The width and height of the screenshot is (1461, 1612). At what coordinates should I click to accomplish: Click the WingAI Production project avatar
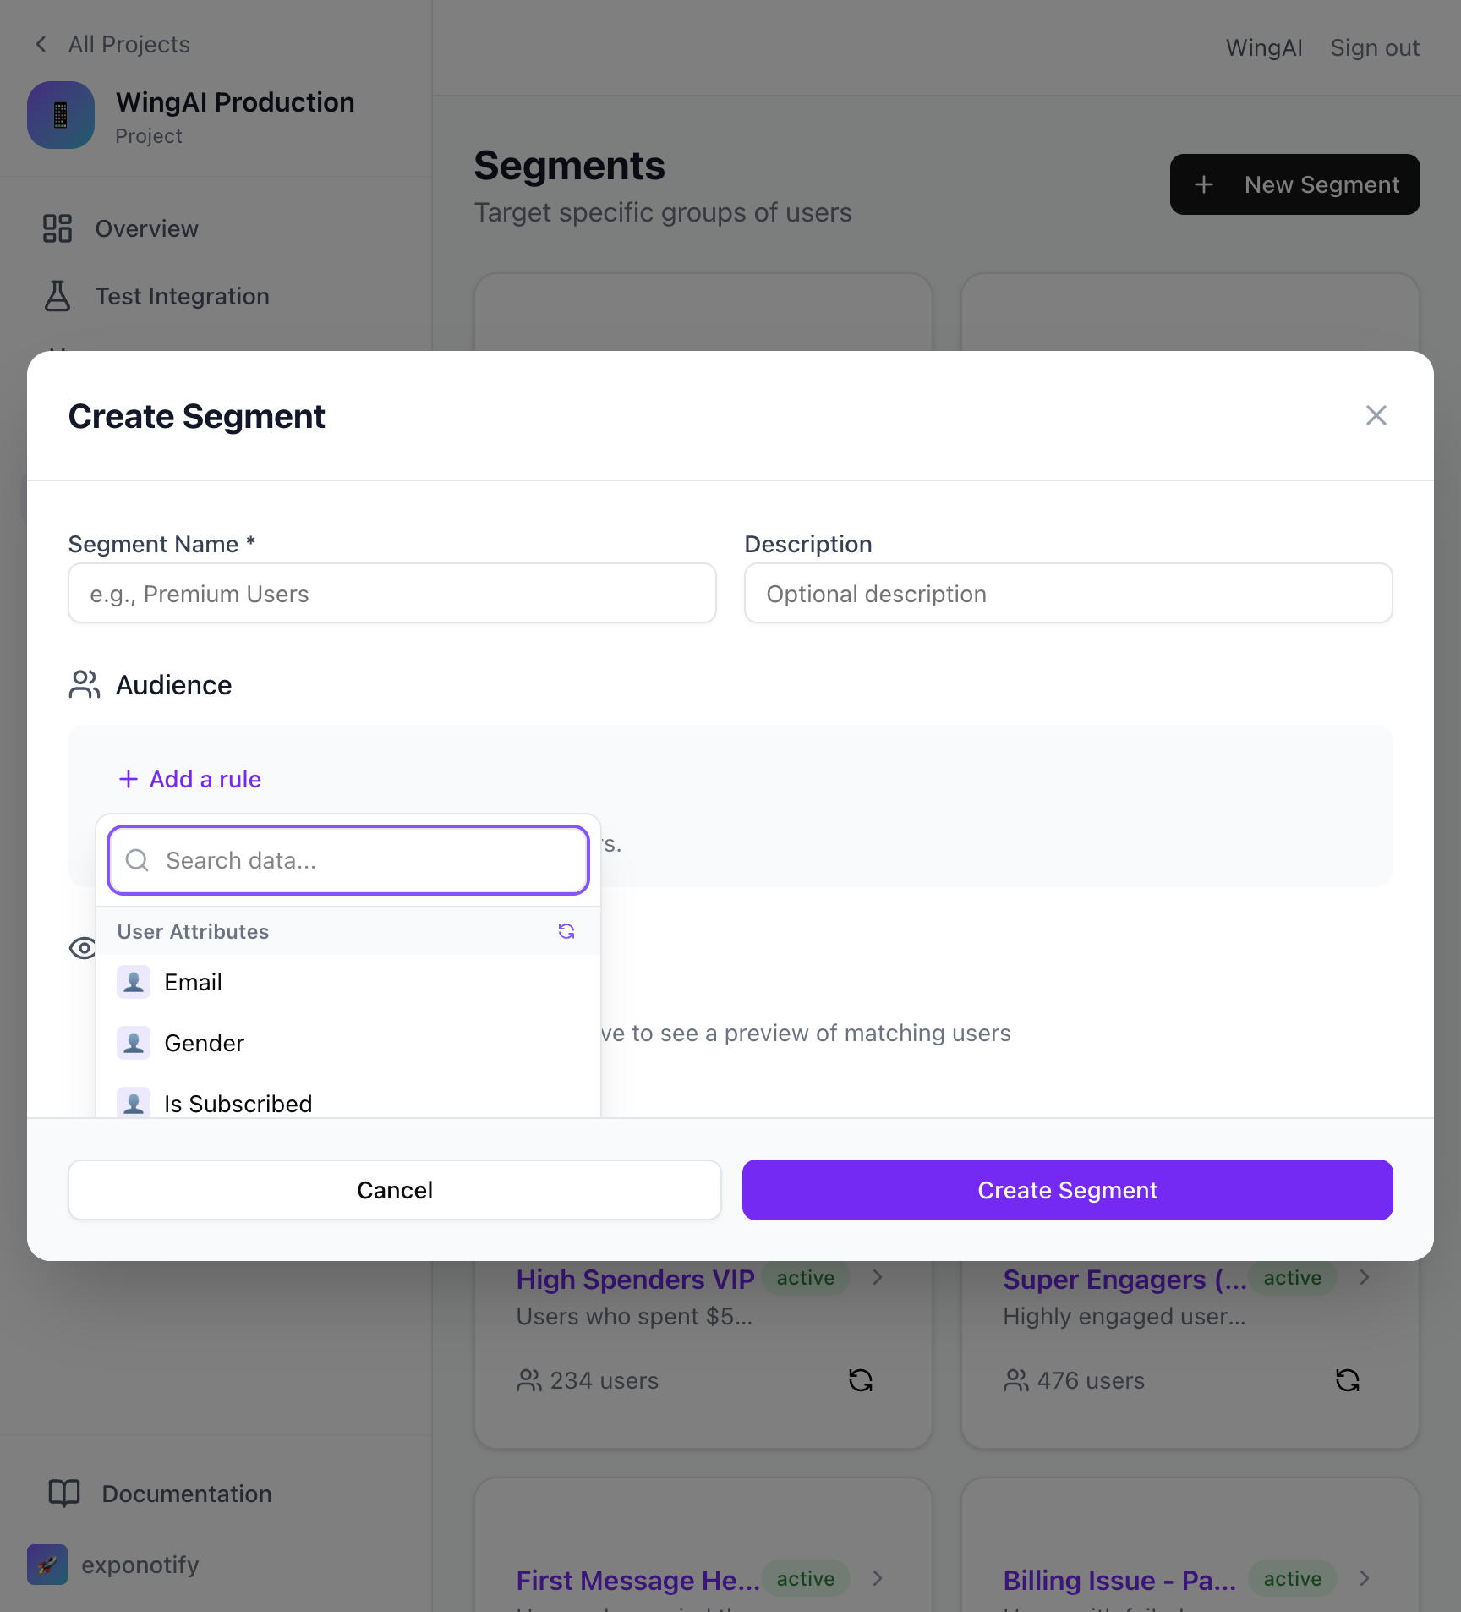[60, 115]
